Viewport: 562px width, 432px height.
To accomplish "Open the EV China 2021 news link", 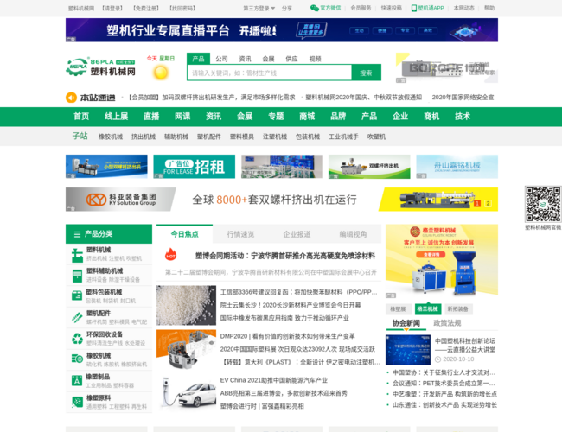I will [274, 380].
